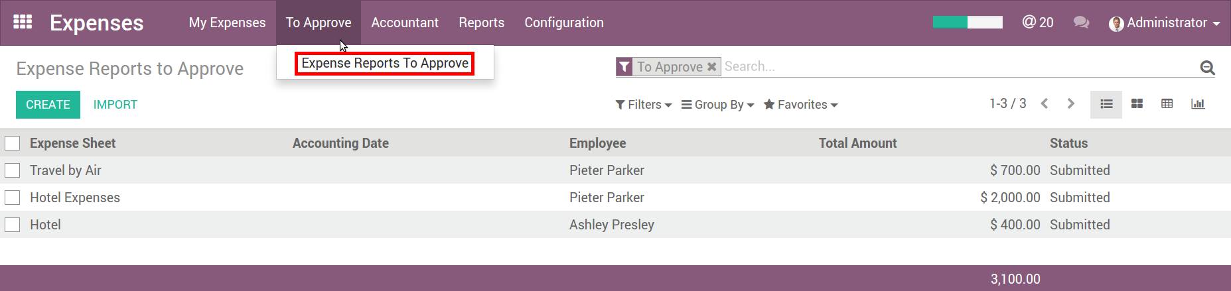
Task: Open the Administrator user menu
Action: 1165,23
